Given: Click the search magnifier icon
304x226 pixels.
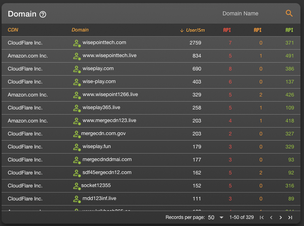Looking at the screenshot, I should coord(289,13).
